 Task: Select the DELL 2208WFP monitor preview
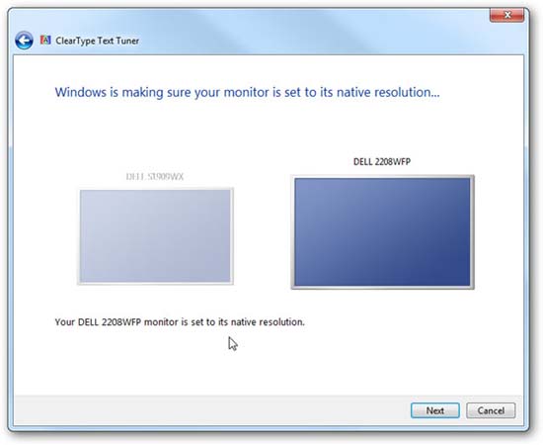[x=382, y=232]
